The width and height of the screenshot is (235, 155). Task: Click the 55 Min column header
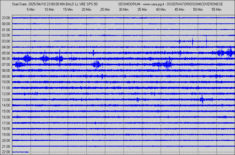[216, 10]
